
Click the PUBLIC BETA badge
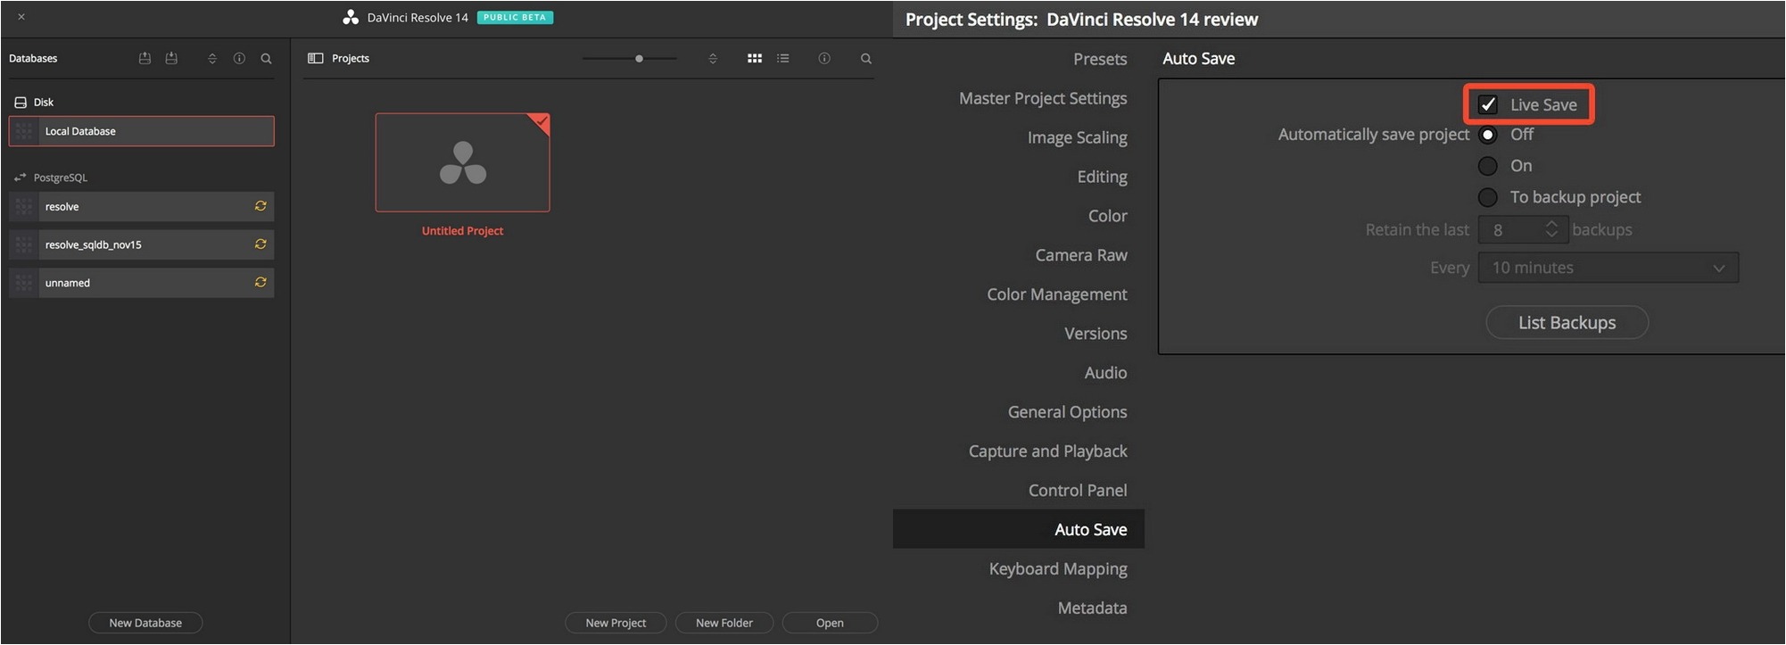(x=515, y=17)
